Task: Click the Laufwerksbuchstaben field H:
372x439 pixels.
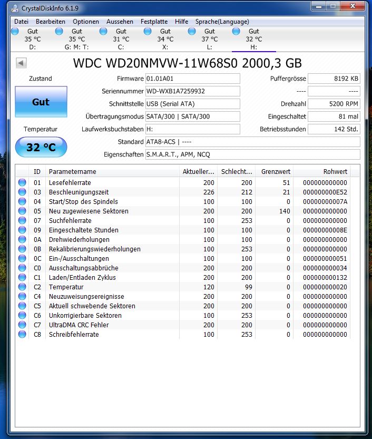Action: point(192,129)
